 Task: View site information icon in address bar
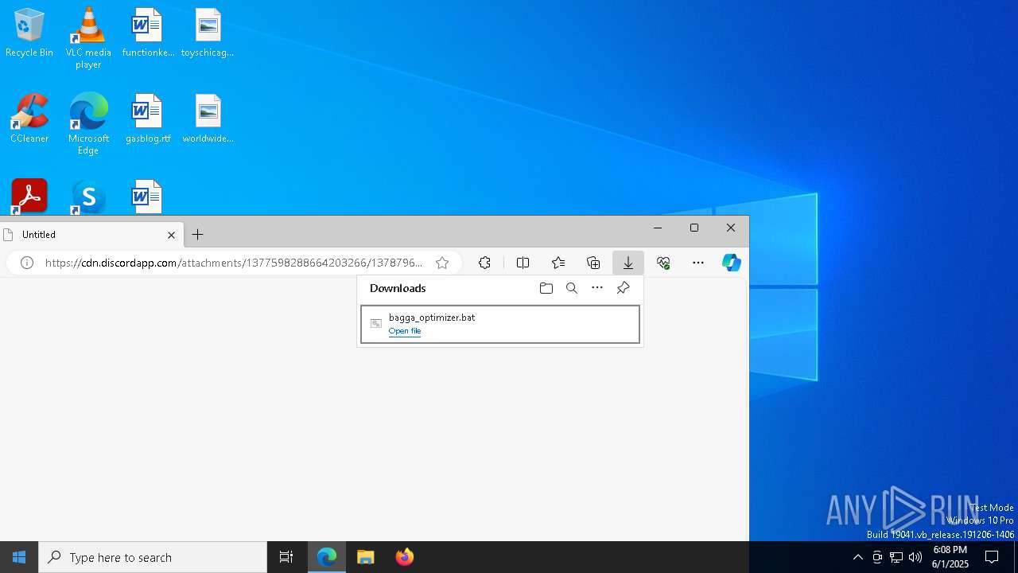(x=27, y=263)
